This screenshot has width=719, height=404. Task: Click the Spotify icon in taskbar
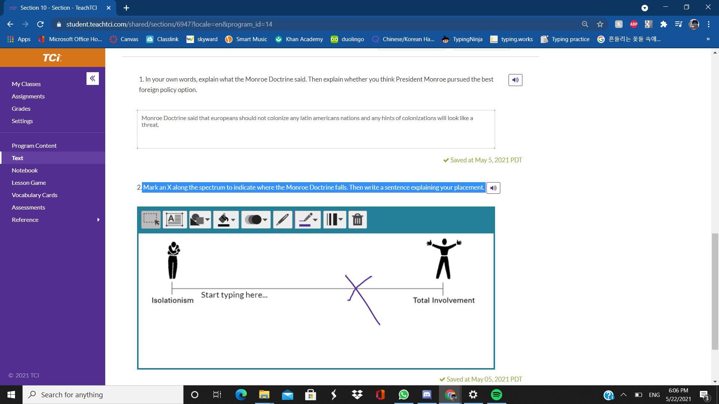(x=497, y=394)
